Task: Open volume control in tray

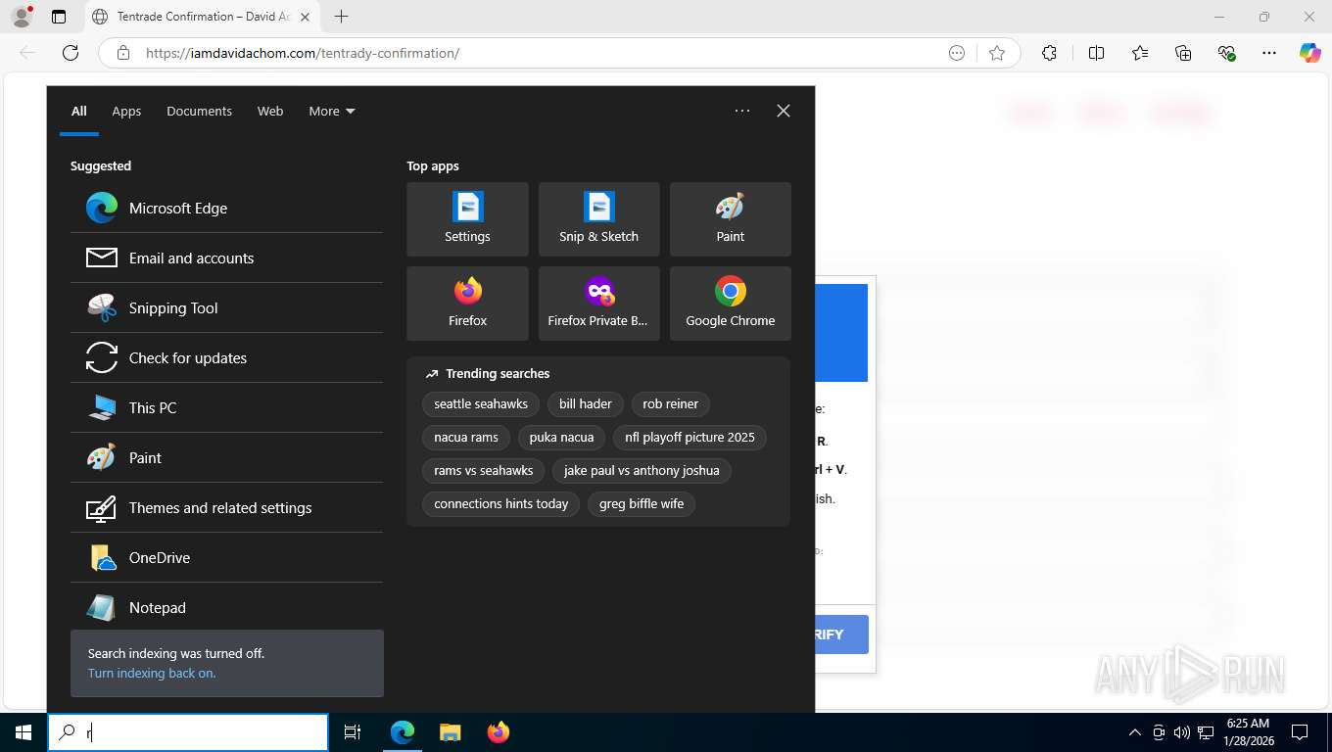Action: [x=1181, y=732]
